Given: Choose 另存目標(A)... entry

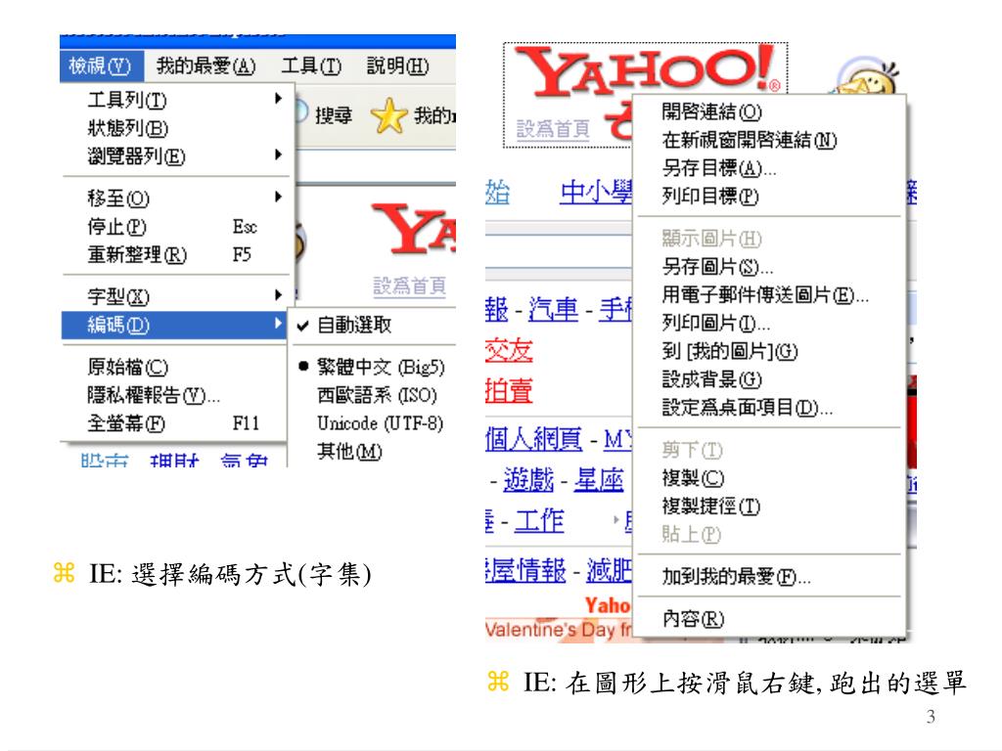Looking at the screenshot, I should click(x=769, y=167).
